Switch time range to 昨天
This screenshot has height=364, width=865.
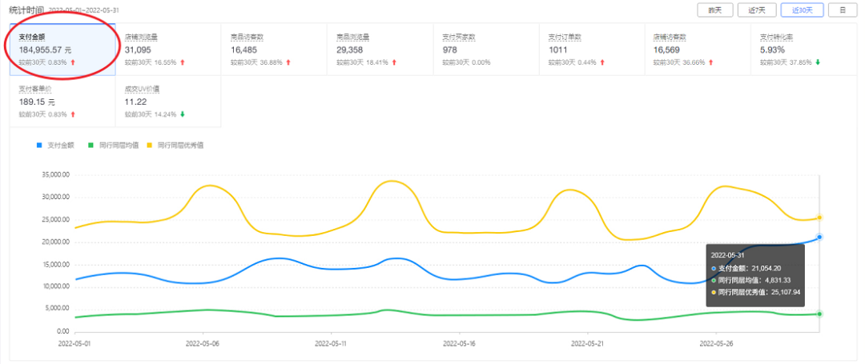715,10
